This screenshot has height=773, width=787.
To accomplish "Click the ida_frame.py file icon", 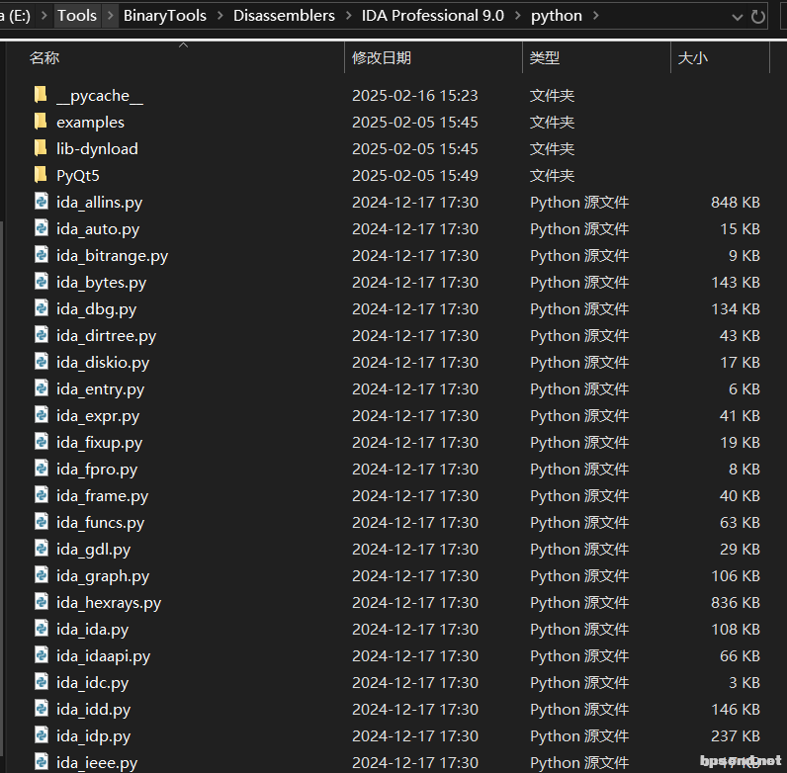I will click(42, 494).
